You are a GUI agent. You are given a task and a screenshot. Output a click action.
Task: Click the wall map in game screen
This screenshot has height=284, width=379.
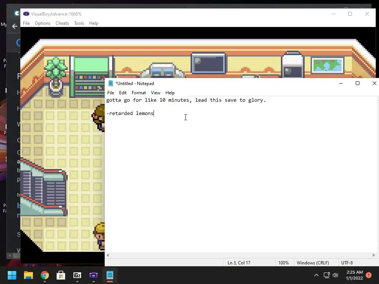click(327, 65)
